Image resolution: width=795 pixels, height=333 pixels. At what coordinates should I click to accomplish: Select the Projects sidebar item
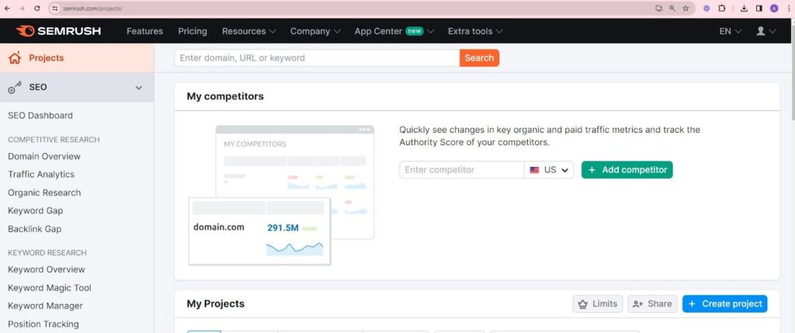[77, 57]
